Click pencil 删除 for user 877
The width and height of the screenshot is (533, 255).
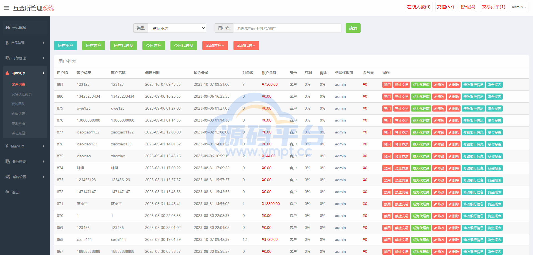pos(454,132)
